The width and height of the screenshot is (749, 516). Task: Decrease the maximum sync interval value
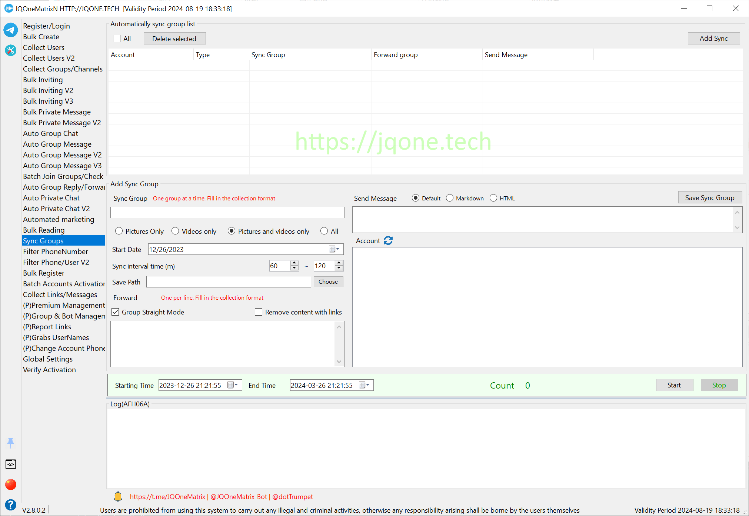click(x=339, y=268)
